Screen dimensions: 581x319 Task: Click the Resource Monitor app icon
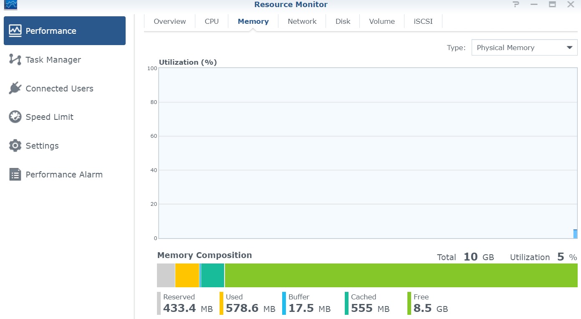[10, 5]
